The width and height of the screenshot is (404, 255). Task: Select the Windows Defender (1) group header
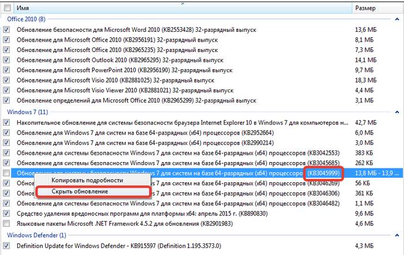pos(36,235)
